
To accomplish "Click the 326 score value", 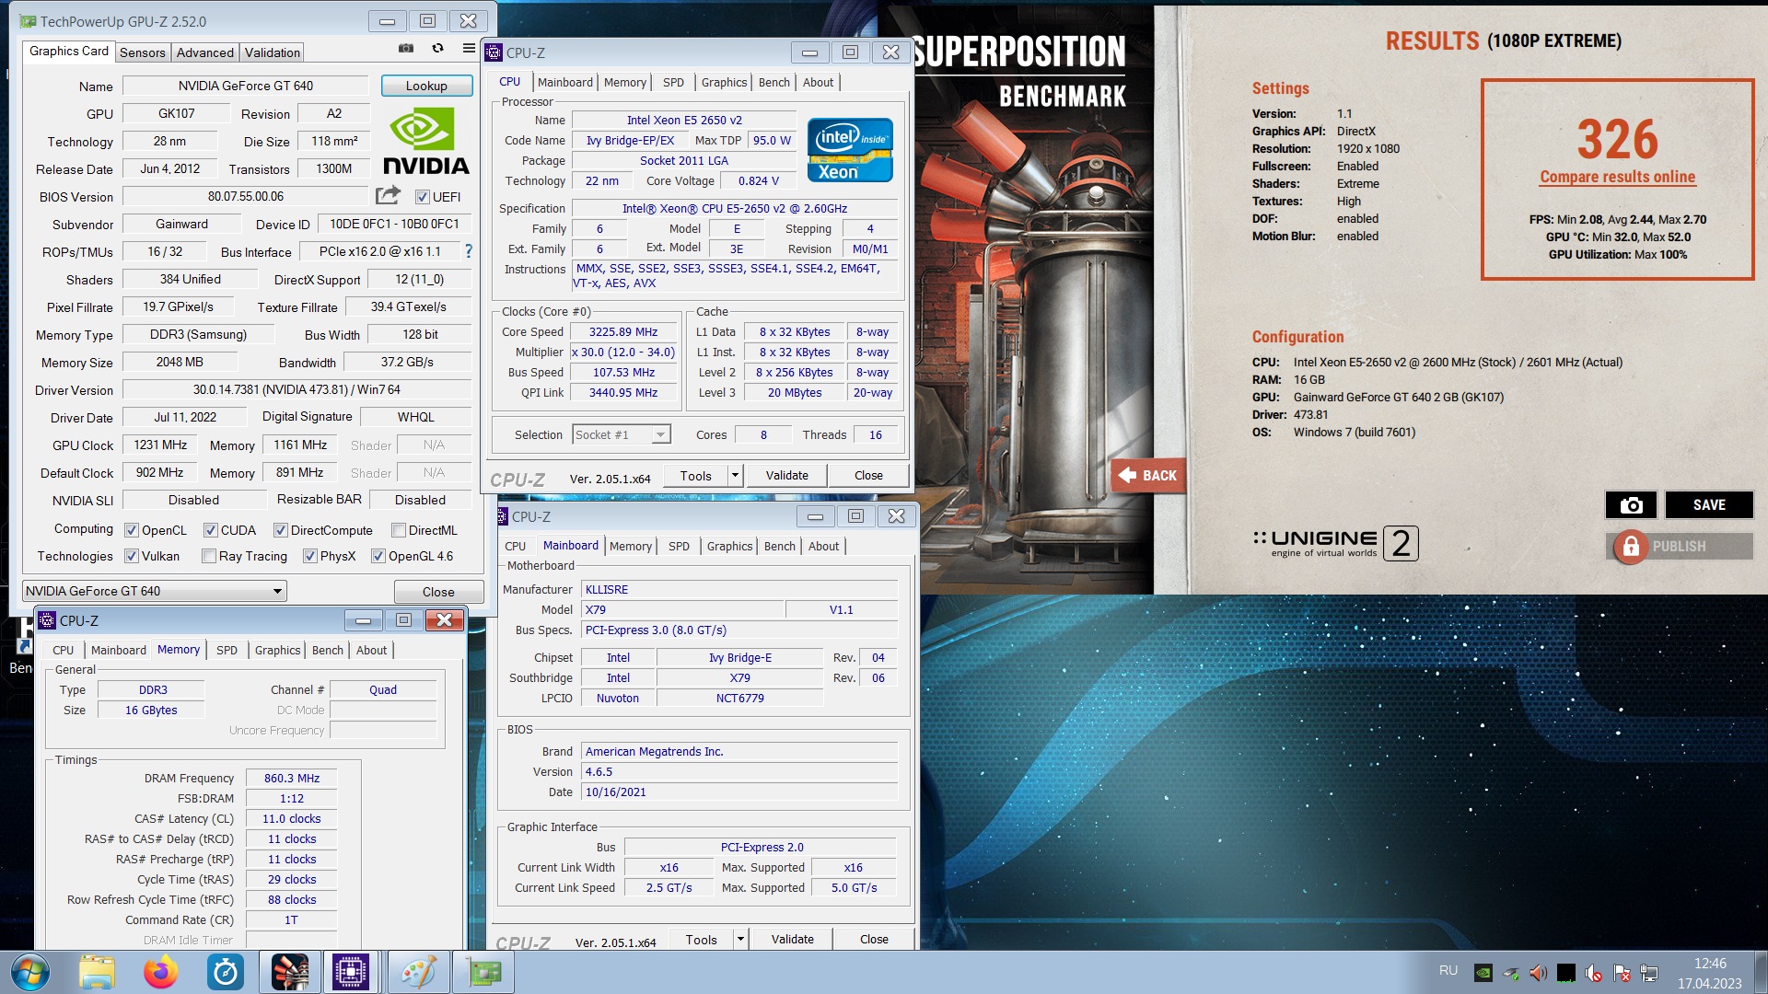I will 1617,139.
